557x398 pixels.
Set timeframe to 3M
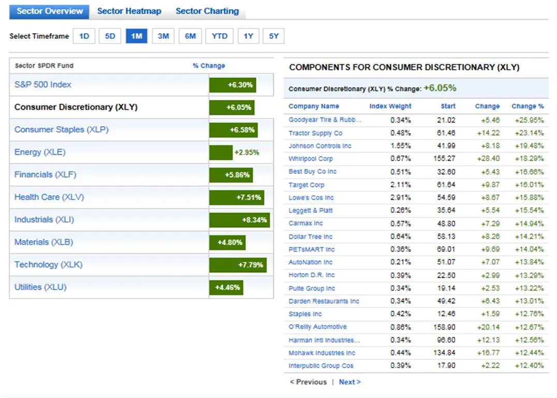[163, 36]
